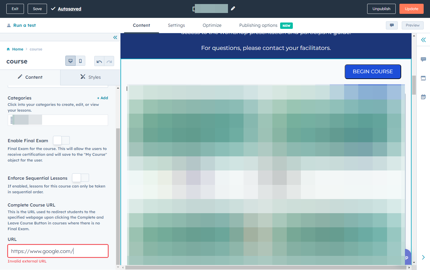The height and width of the screenshot is (270, 430).
Task: Toggle Enable Final Exam switch
Action: pos(61,140)
